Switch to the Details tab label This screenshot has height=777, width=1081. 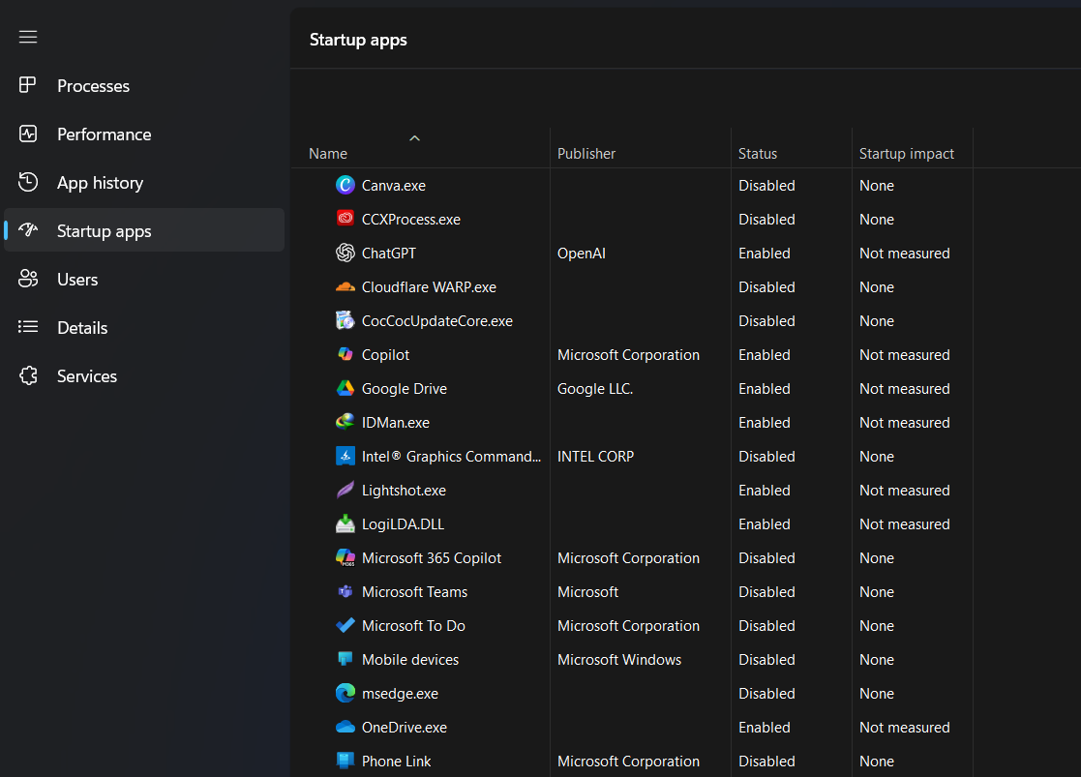tap(82, 327)
